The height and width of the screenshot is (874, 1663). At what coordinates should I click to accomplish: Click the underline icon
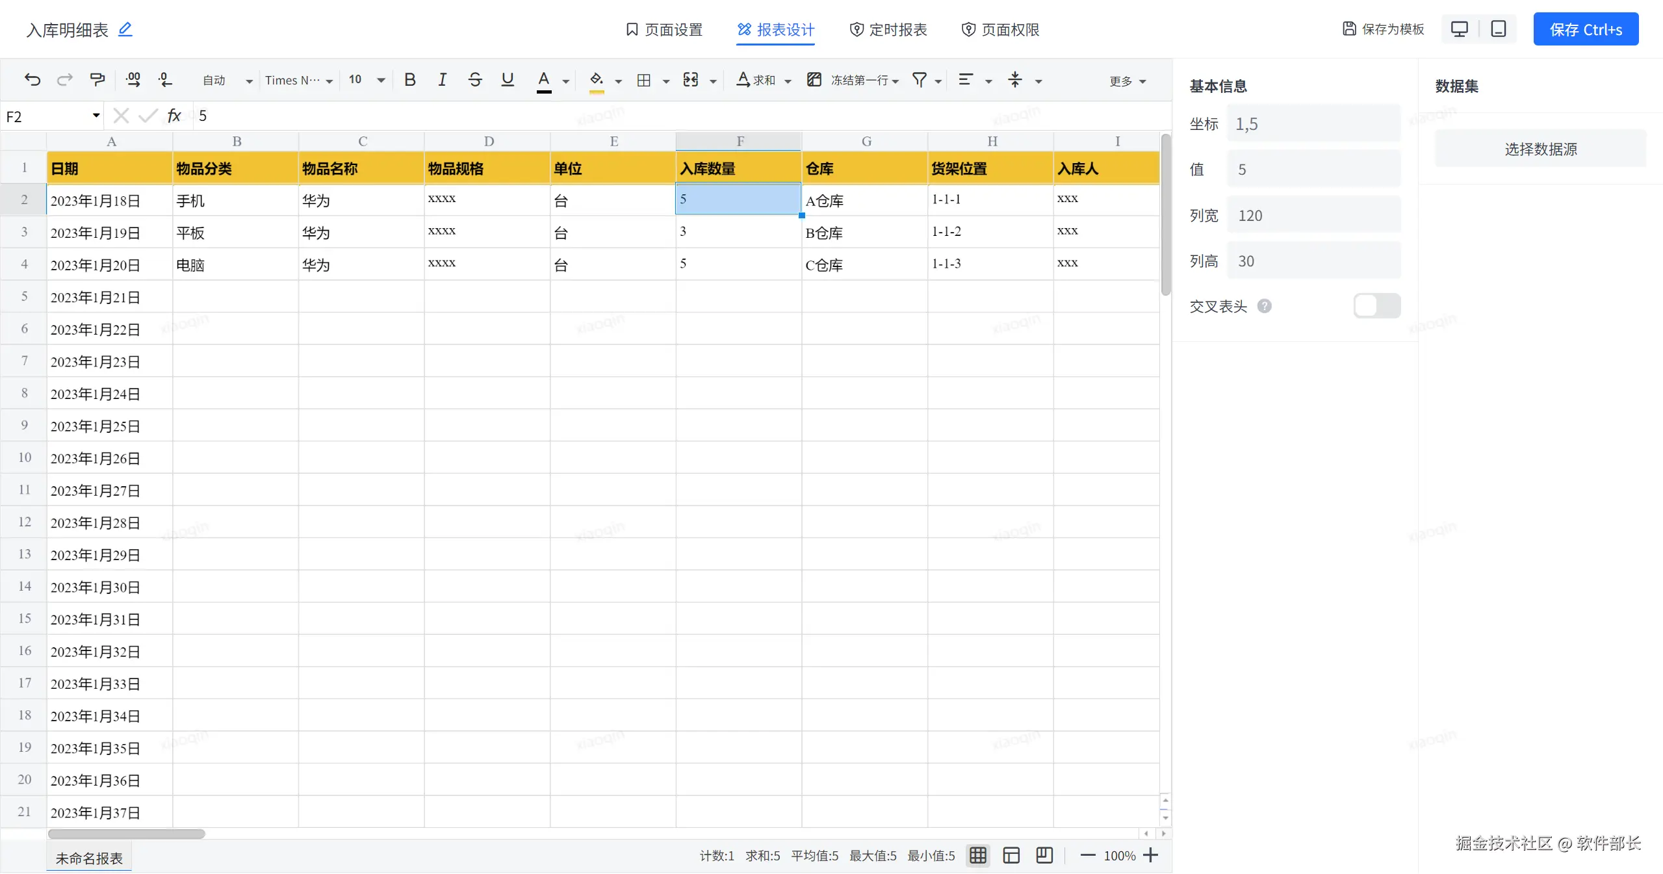508,80
